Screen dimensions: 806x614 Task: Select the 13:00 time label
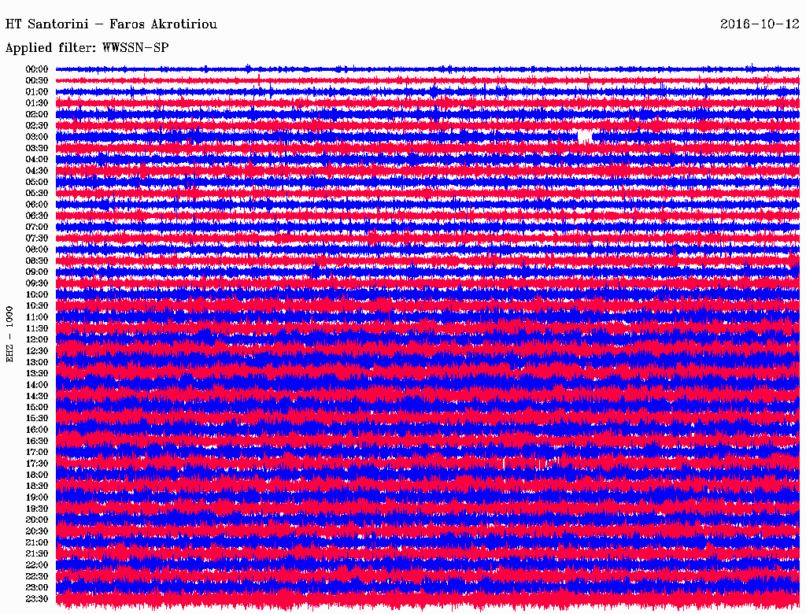37,363
